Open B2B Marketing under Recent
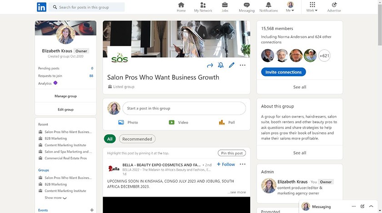The height and width of the screenshot is (213, 382). tap(55, 139)
